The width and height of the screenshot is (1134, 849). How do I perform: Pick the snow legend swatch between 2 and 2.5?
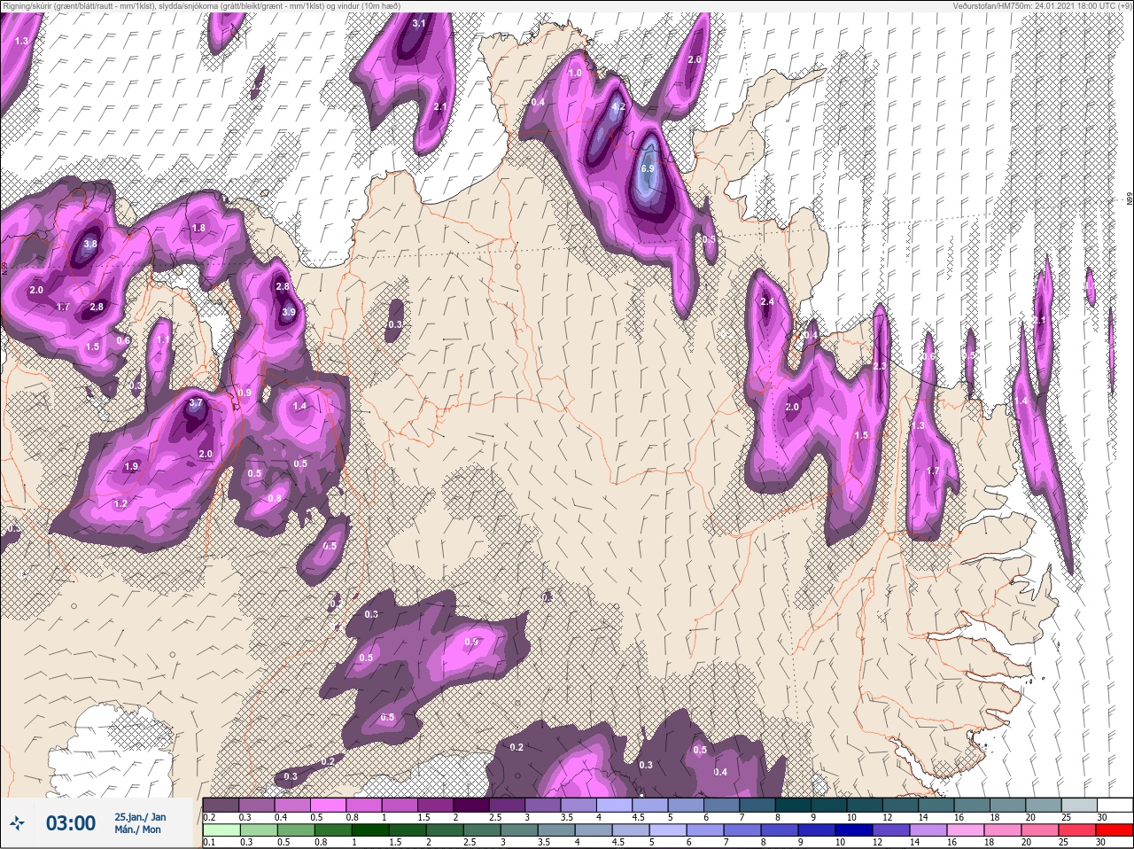[x=472, y=805]
